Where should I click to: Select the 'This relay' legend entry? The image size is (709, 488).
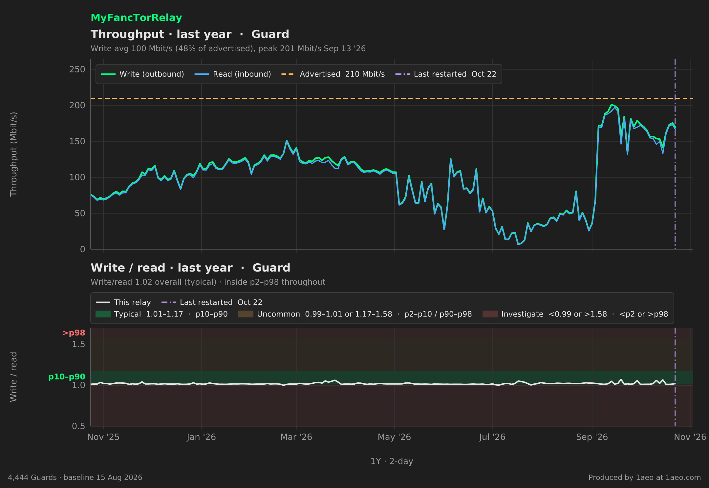(x=123, y=302)
